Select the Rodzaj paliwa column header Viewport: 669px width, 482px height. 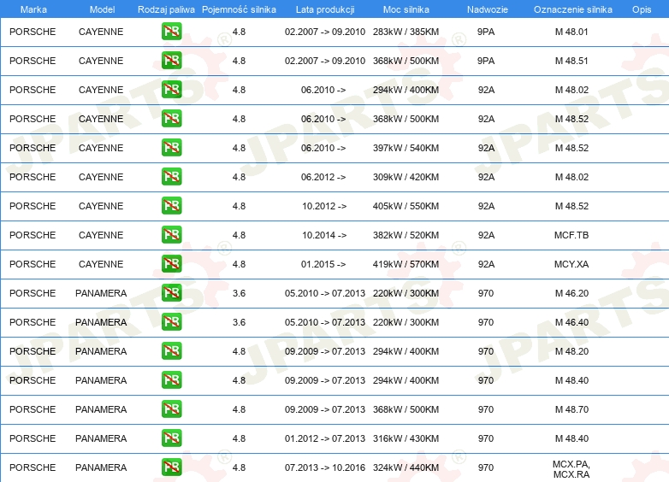pos(166,9)
